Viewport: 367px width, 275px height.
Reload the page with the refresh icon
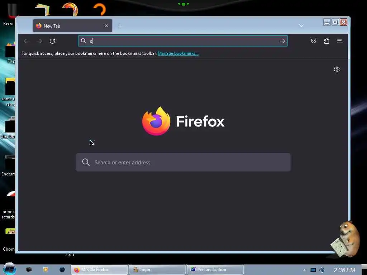pyautogui.click(x=52, y=41)
